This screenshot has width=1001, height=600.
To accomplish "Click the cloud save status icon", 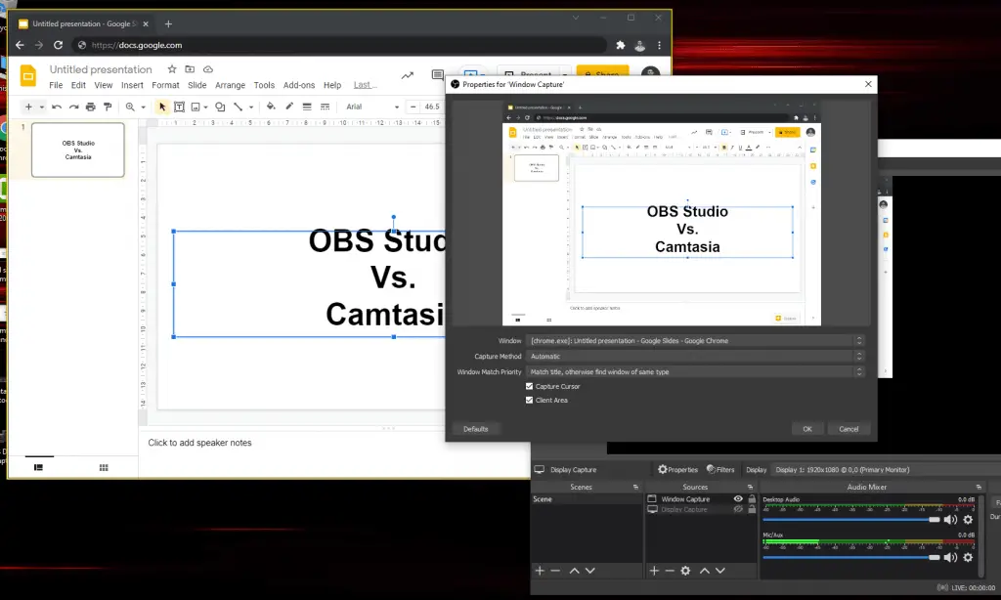I will [208, 69].
